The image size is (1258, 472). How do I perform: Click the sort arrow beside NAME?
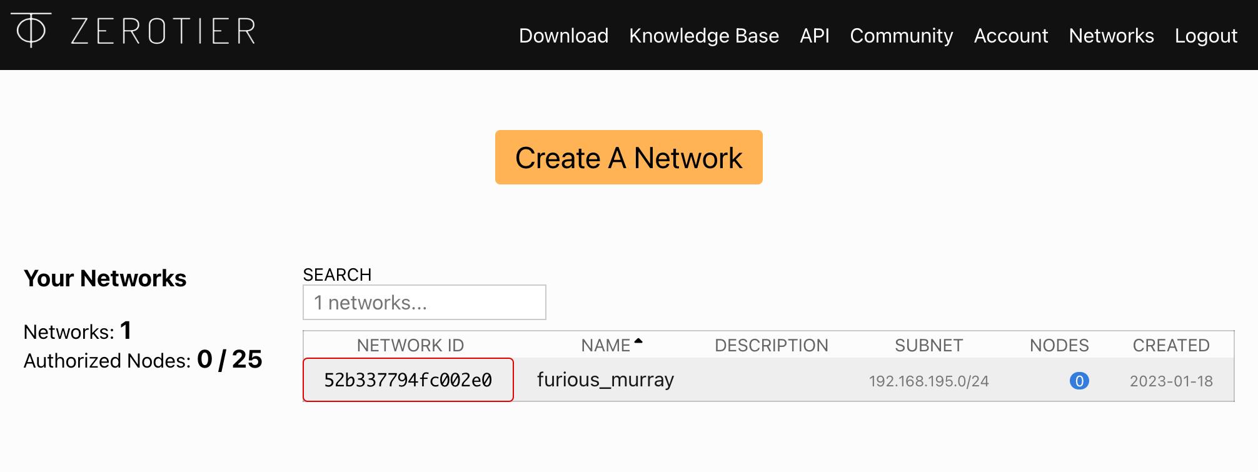(x=638, y=341)
